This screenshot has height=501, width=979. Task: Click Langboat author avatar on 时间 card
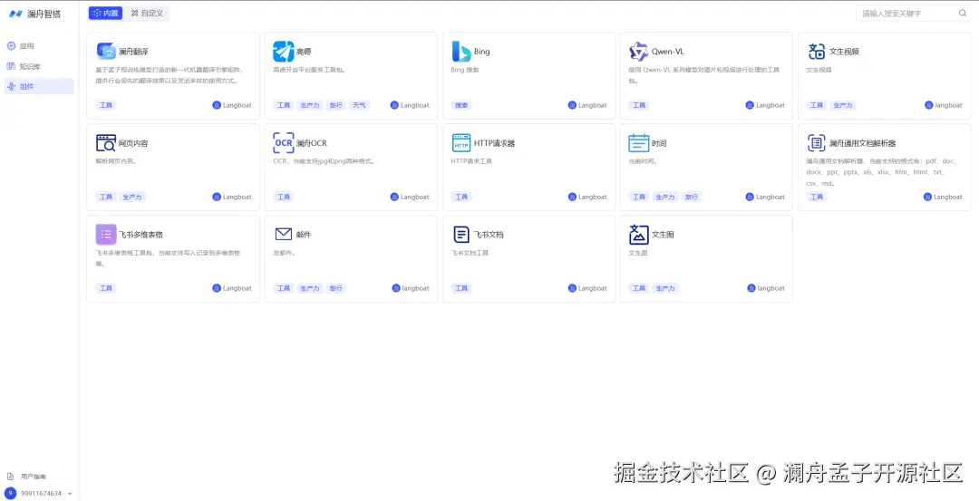(x=750, y=198)
